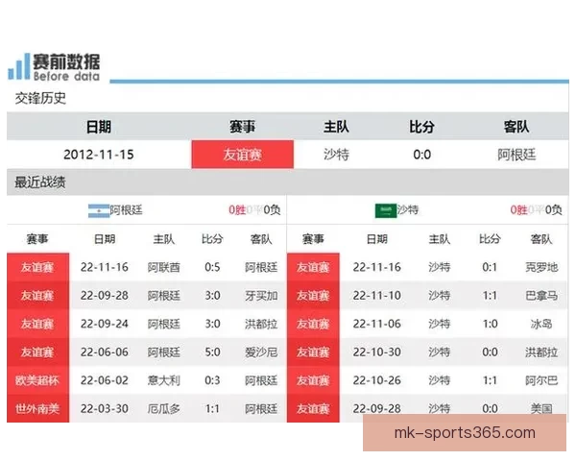Click the home team 意大利
576x461 pixels.
[x=164, y=380]
